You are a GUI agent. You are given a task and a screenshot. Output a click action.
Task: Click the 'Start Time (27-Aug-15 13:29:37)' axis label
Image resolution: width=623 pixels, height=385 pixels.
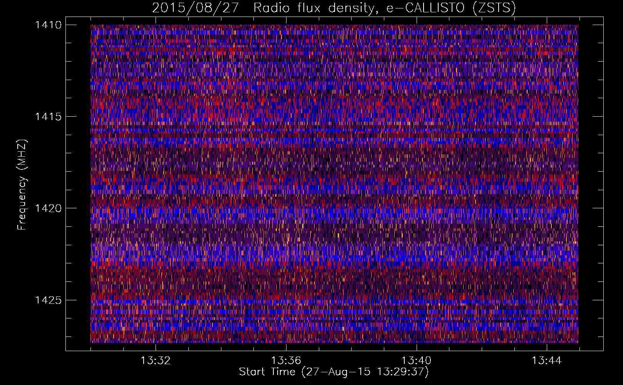click(x=334, y=372)
